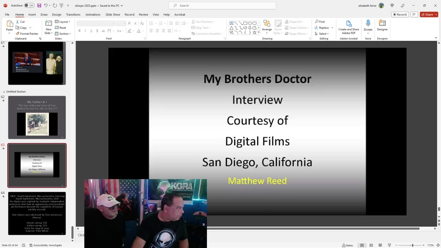Select slide 62 My Father & I thumbnail

[x=37, y=117]
